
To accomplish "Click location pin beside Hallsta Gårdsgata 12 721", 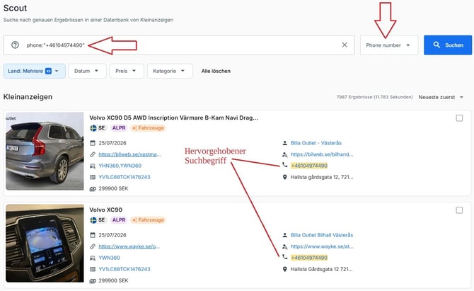I will 284,269.
